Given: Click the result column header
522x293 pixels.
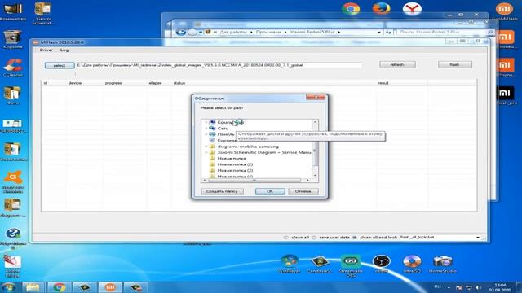Looking at the screenshot, I should pyautogui.click(x=383, y=83).
